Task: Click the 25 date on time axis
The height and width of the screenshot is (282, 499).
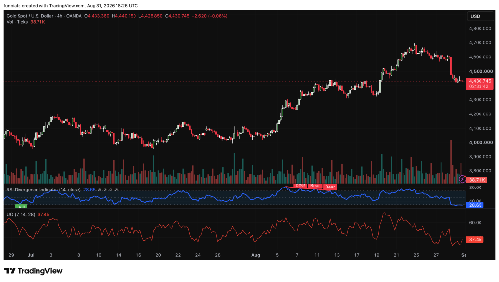Action: 416,255
